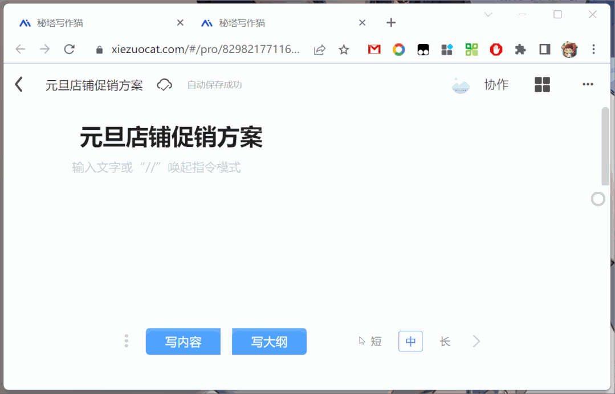Screen dimensions: 615x394
Task: Click the apps grid icon near 协作
Action: pyautogui.click(x=541, y=84)
